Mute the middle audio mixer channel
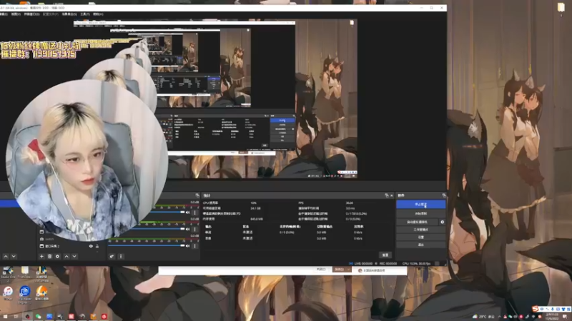 (188, 229)
